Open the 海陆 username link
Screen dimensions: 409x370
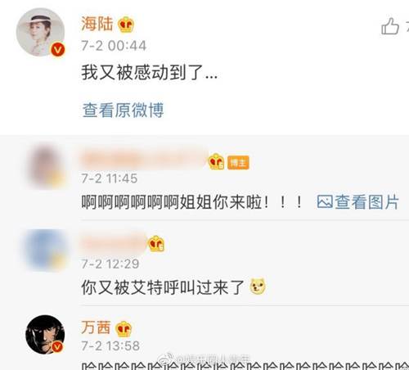[x=97, y=24]
